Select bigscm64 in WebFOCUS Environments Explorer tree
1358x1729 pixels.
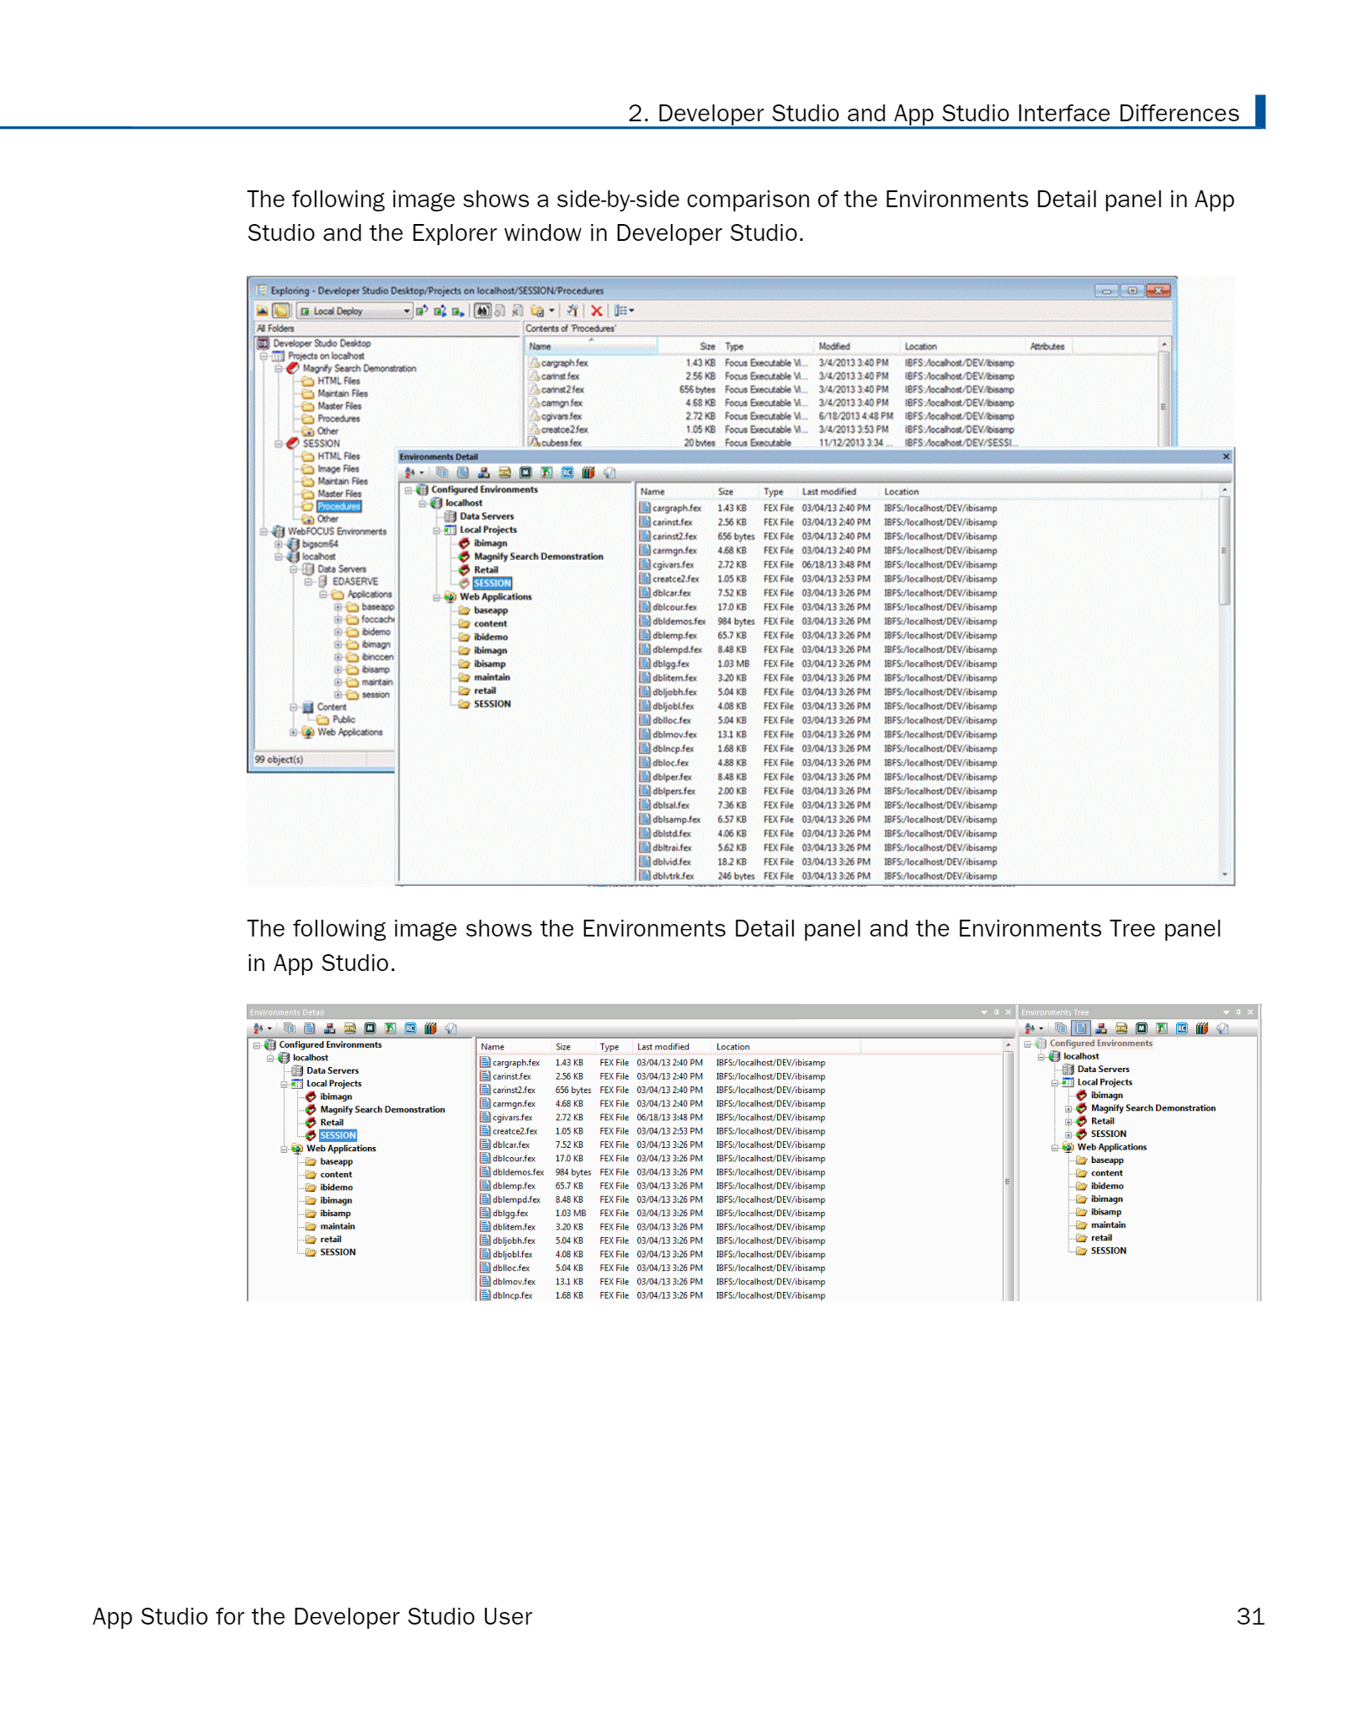tap(320, 544)
